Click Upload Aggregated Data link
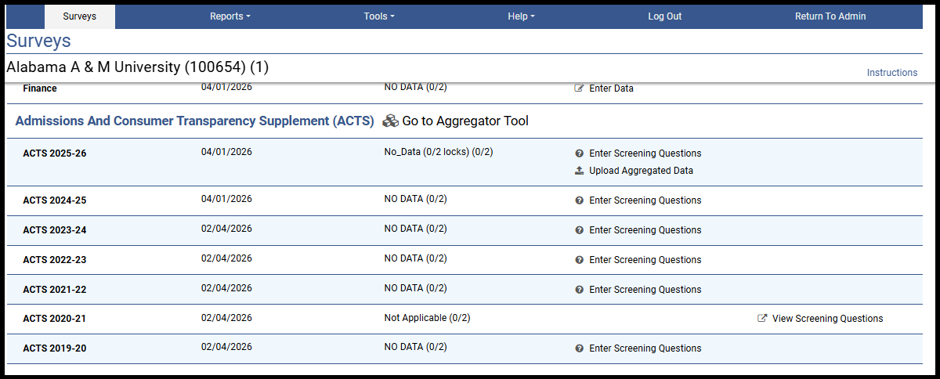This screenshot has height=379, width=940. [x=641, y=171]
